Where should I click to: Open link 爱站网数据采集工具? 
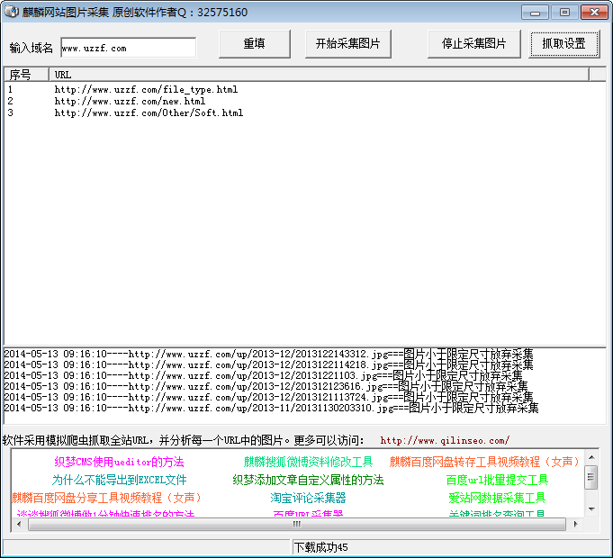pos(497,498)
